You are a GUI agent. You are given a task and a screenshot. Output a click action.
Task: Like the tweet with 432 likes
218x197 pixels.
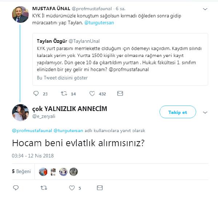click(x=92, y=94)
